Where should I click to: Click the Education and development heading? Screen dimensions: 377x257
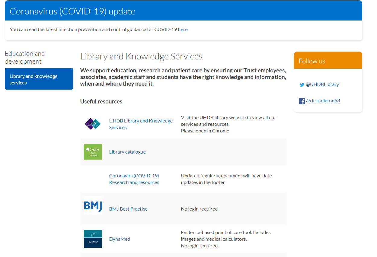pos(25,57)
